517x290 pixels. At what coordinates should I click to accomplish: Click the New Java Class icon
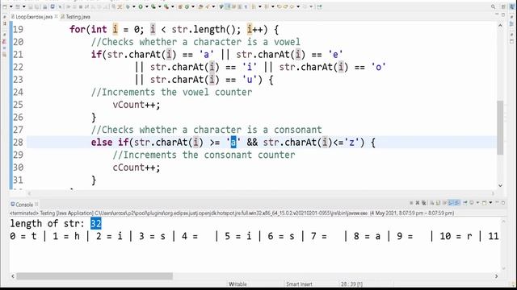[187, 6]
